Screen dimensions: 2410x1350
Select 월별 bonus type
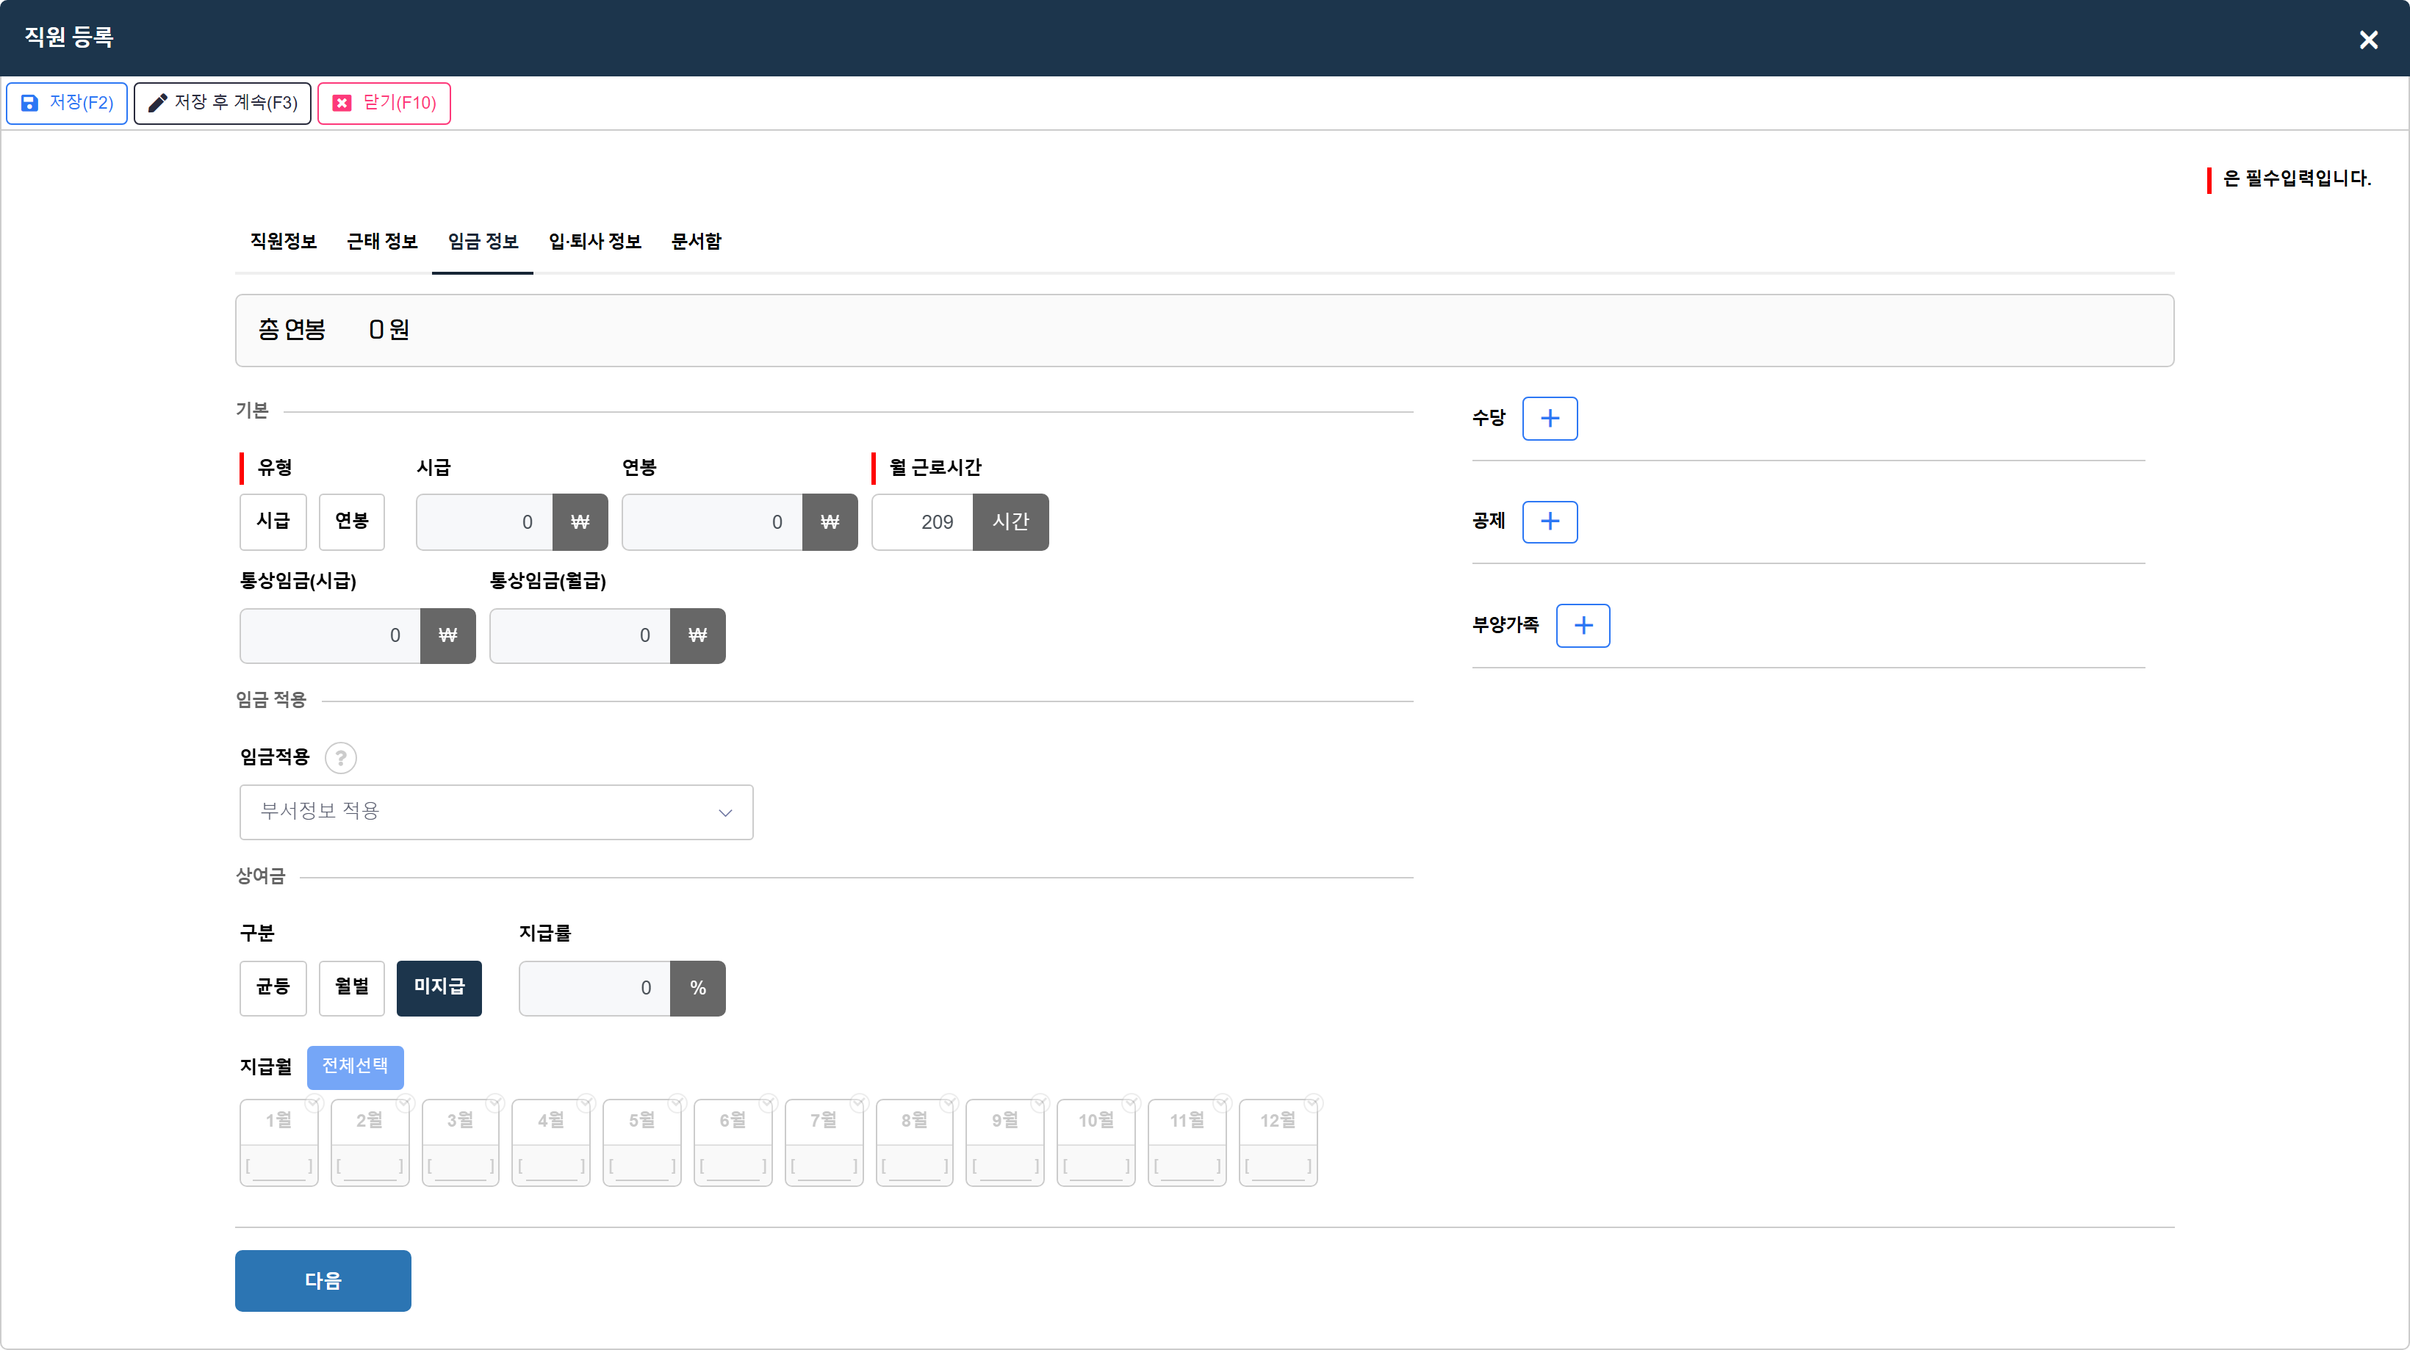pos(352,988)
